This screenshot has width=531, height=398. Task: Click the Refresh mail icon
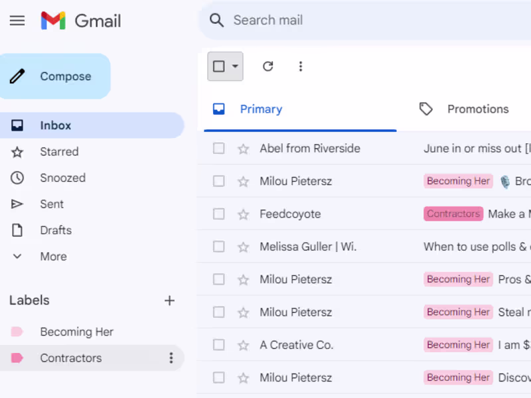tap(268, 66)
